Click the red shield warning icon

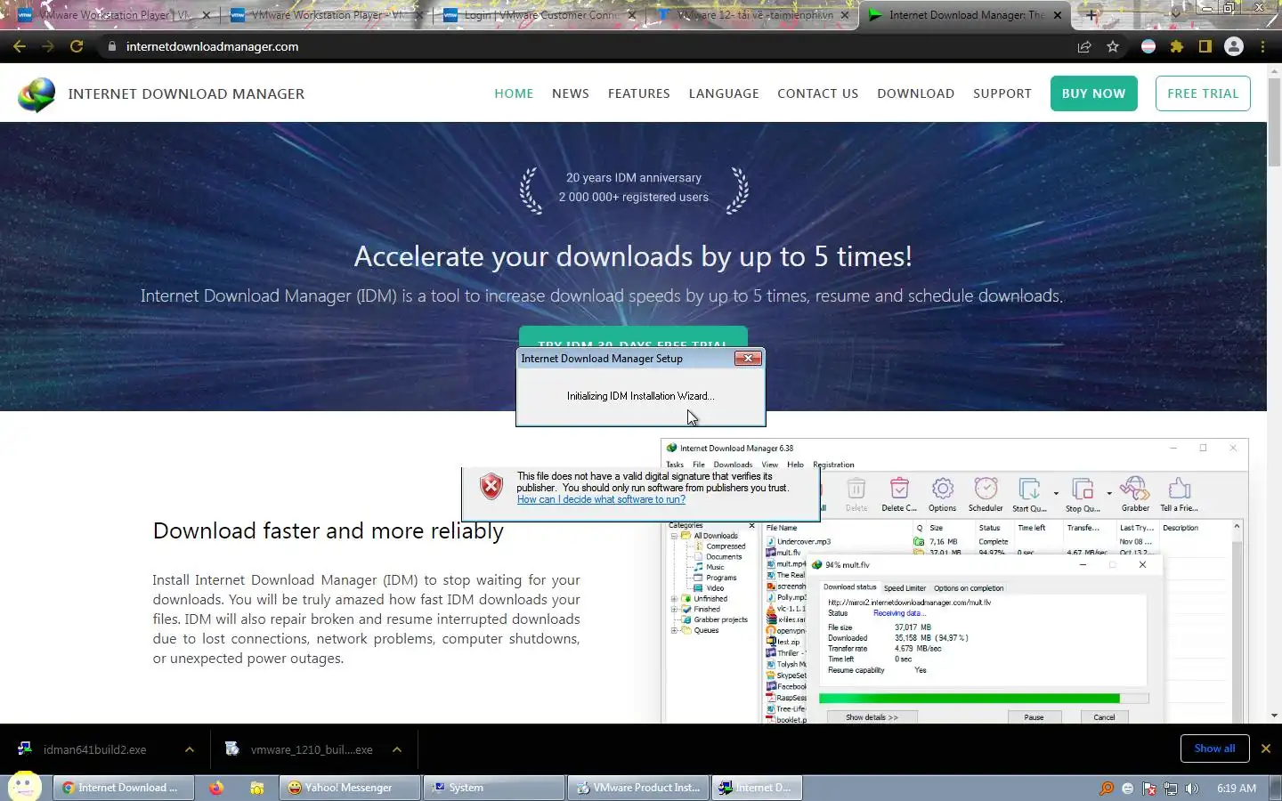click(491, 487)
